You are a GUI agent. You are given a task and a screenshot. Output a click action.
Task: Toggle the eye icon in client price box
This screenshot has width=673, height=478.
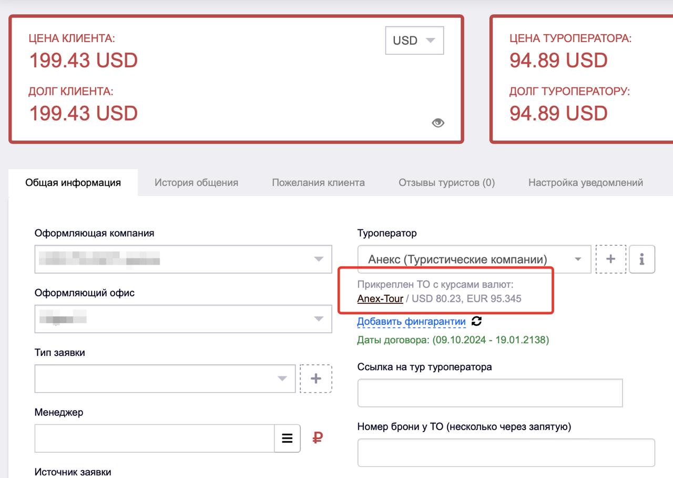pos(437,123)
